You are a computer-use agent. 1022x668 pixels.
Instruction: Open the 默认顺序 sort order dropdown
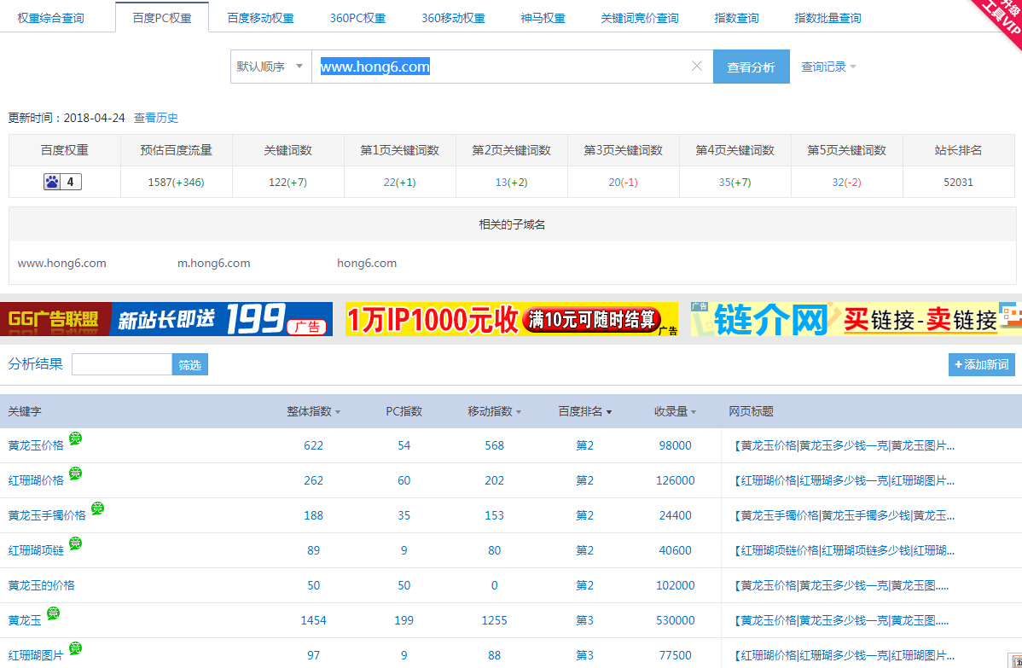click(x=270, y=67)
